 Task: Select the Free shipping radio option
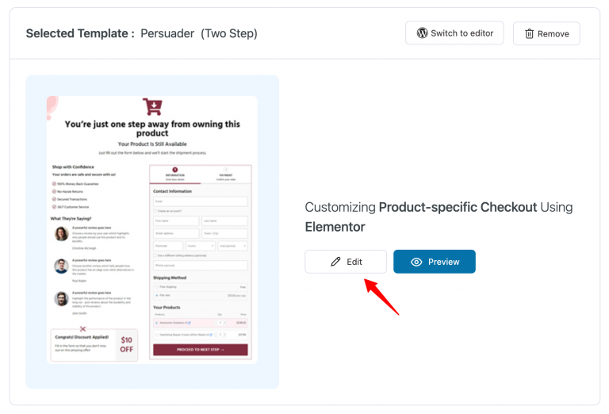tap(157, 287)
